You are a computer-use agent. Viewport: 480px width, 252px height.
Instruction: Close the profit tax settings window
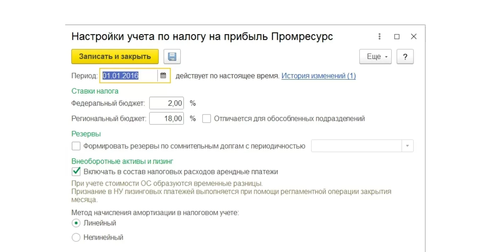413,37
